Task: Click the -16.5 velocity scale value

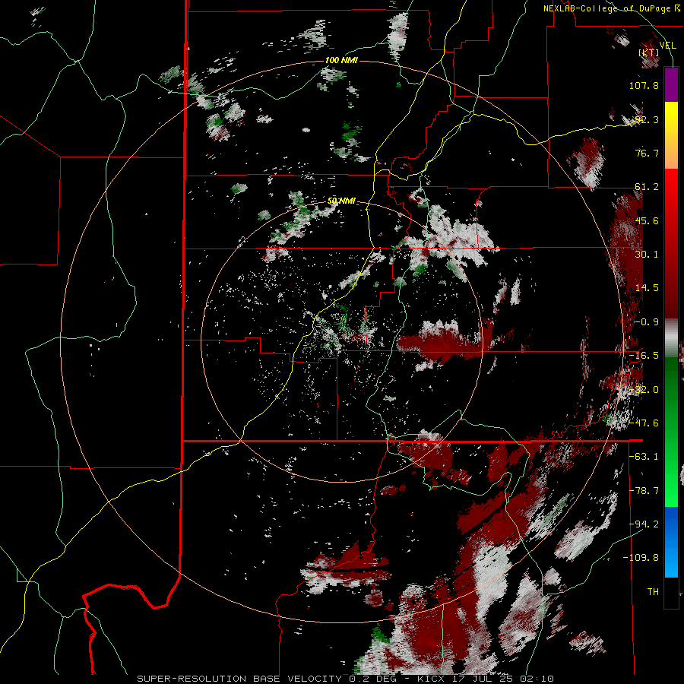Action: (x=644, y=356)
